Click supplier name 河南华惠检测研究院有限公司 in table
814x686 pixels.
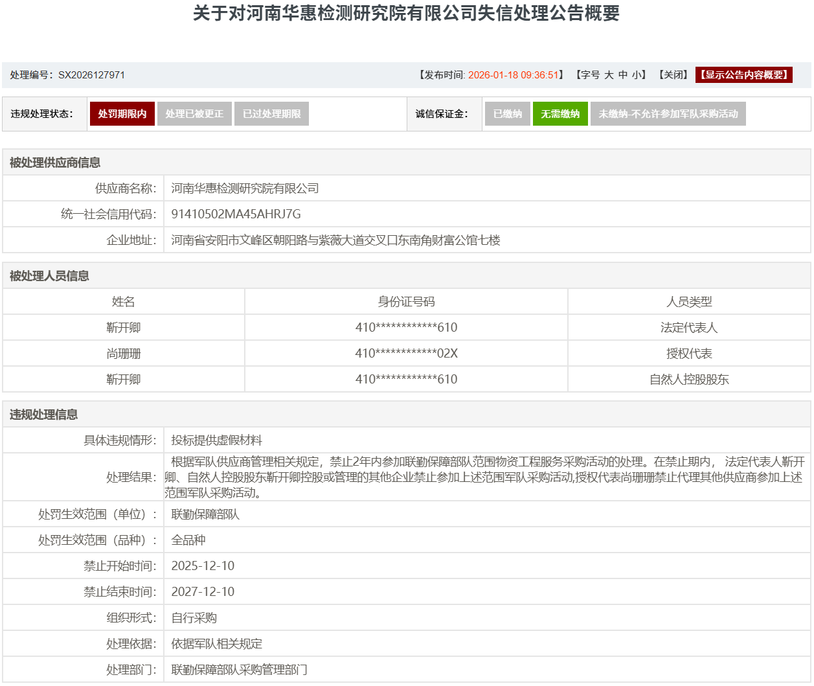click(245, 189)
